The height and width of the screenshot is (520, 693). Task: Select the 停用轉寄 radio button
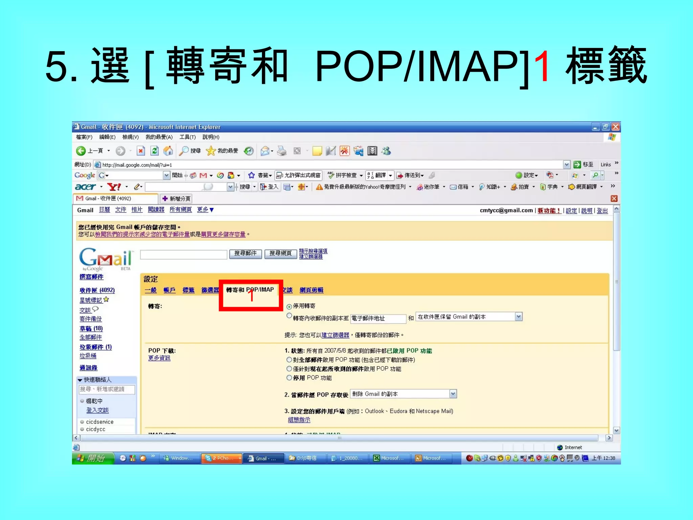point(289,307)
